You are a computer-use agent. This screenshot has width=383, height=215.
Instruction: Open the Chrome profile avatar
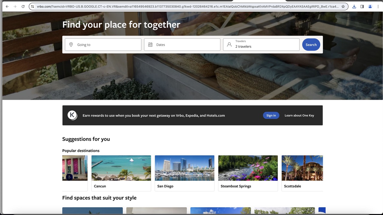pos(370,7)
